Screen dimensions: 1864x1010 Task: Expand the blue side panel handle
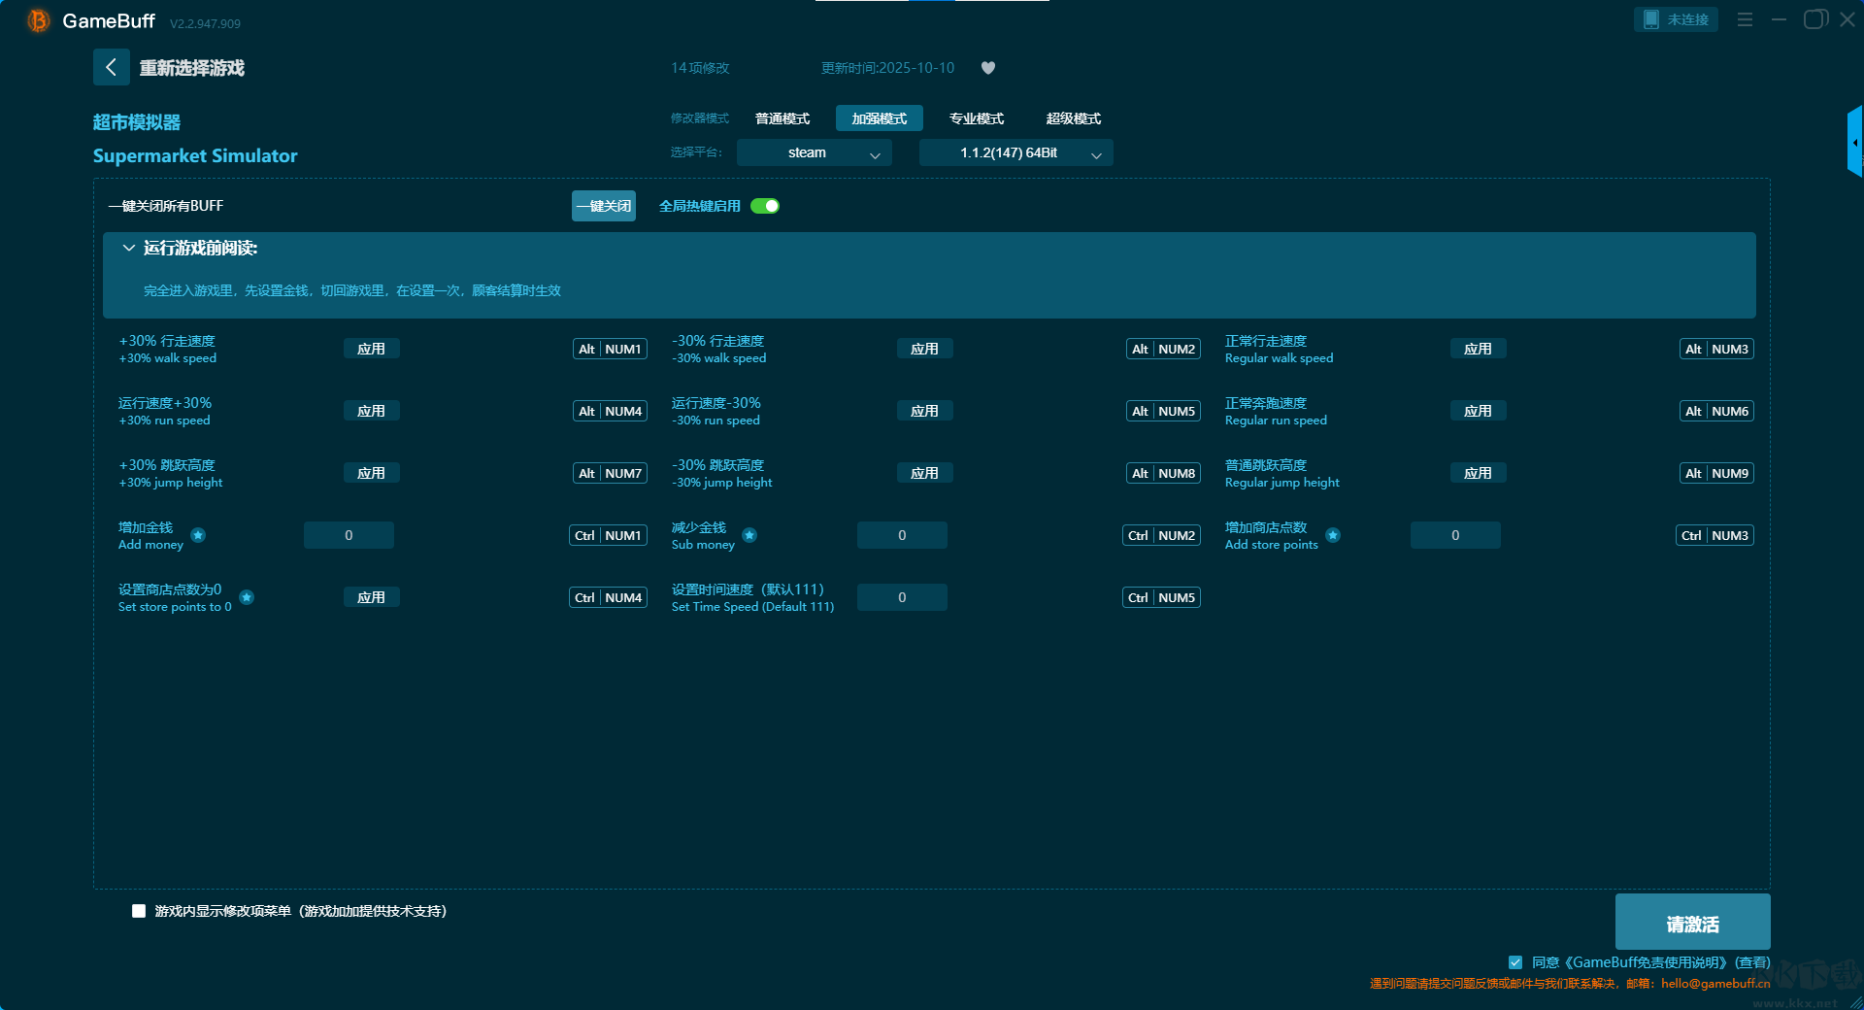[1854, 142]
